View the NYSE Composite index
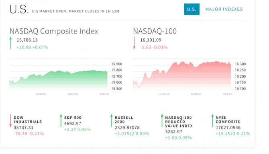Viewport: 269px width, 154px height. [228, 120]
